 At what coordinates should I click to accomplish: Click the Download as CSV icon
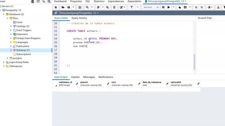pos(218,7)
